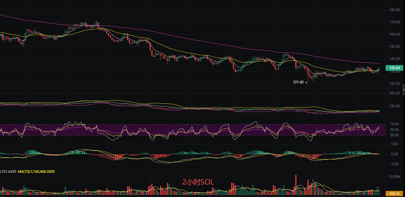Click the 160.00 price axis label

coord(394,34)
